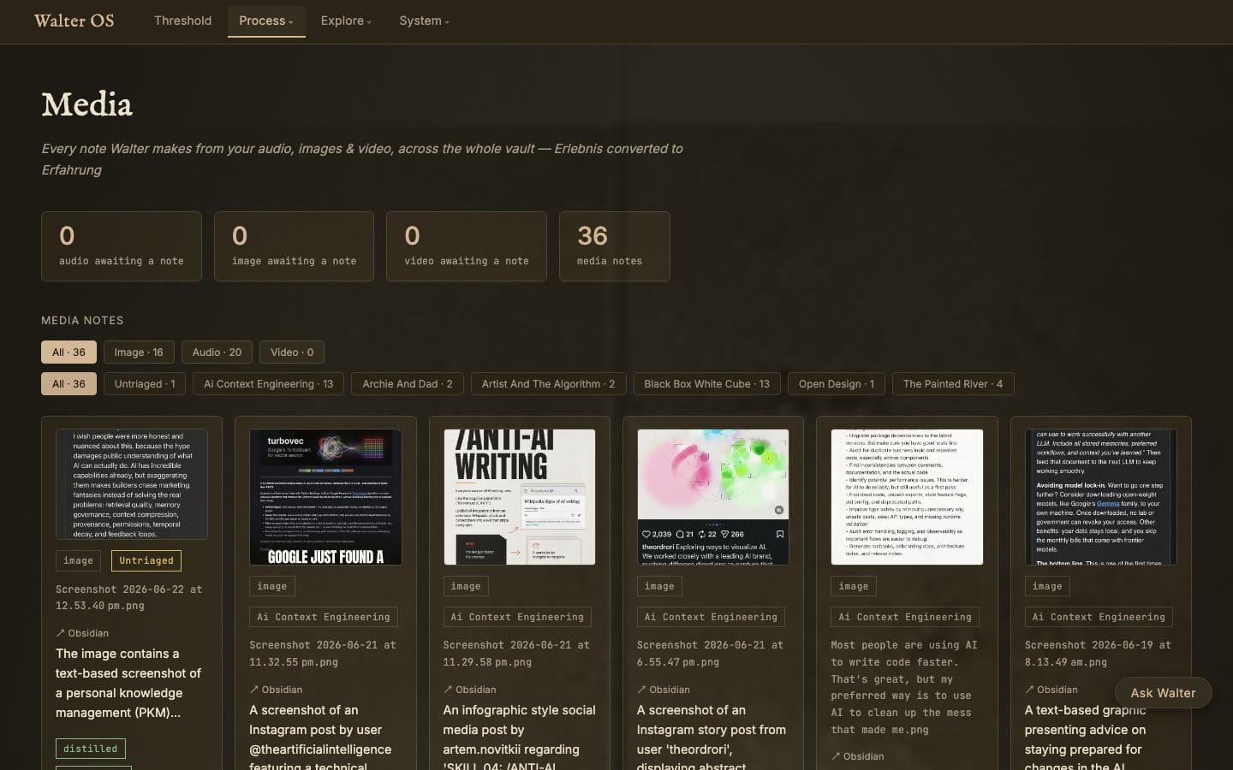Screen dimensions: 1233x770
Task: Click filename Screenshot 2026-06-21 at 6.55.47 pm.png
Action: (710, 654)
